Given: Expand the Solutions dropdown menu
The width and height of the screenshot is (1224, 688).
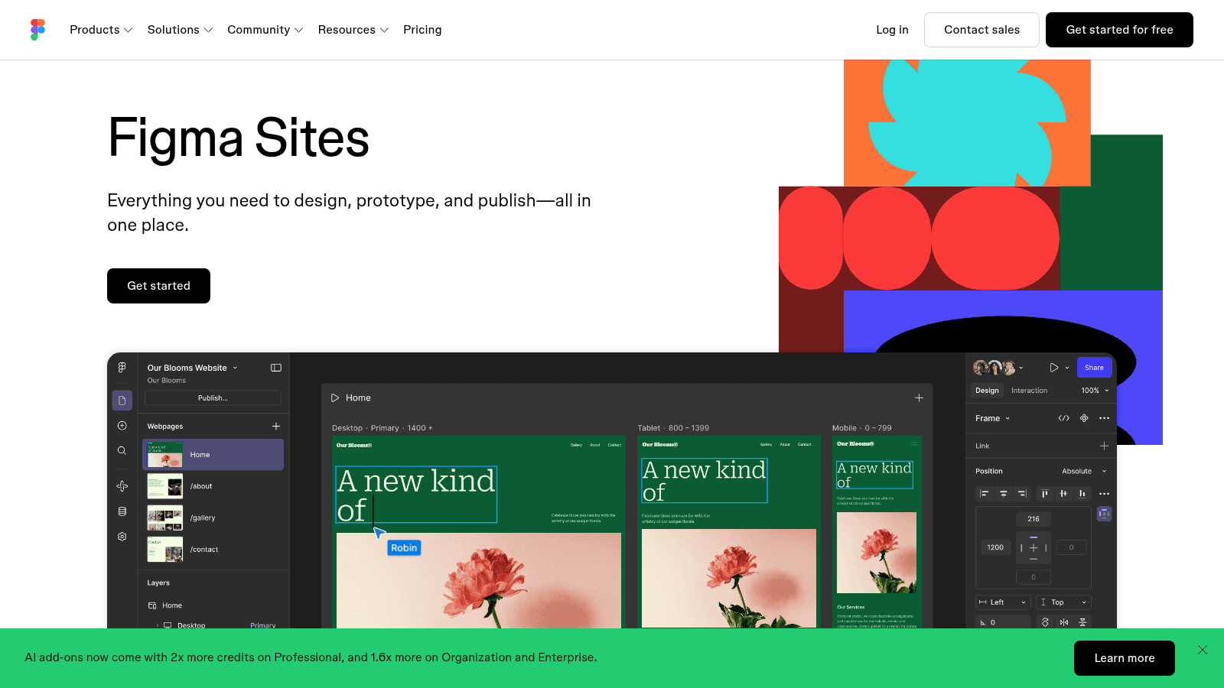Looking at the screenshot, I should [180, 30].
